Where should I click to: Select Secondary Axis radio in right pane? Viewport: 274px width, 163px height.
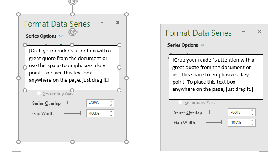tap(180, 102)
